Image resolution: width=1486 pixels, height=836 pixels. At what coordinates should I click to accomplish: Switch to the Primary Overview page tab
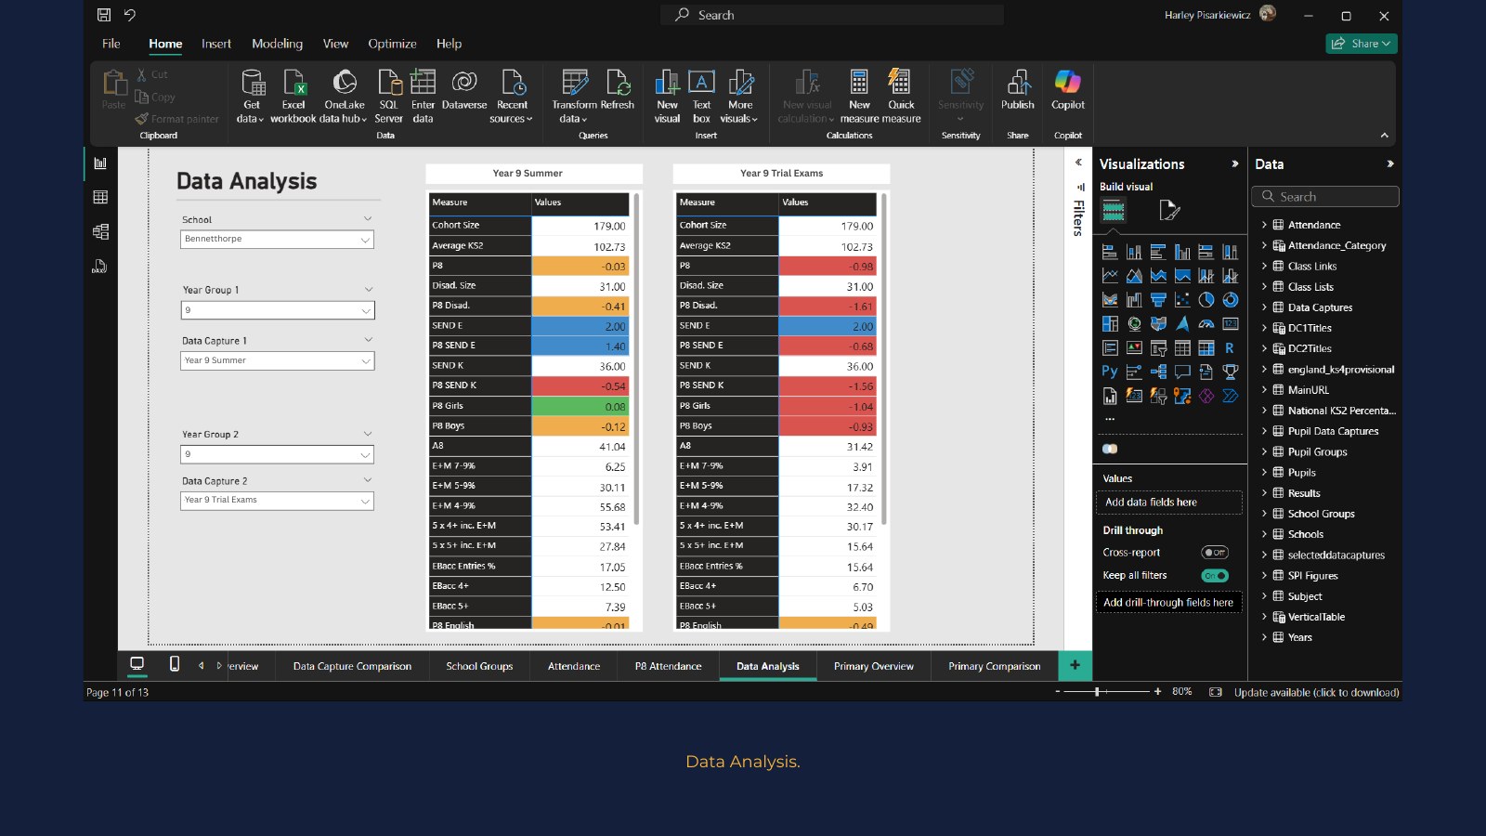[874, 666]
